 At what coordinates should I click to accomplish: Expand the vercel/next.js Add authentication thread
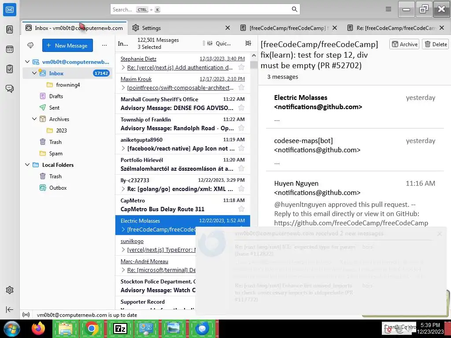[123, 67]
